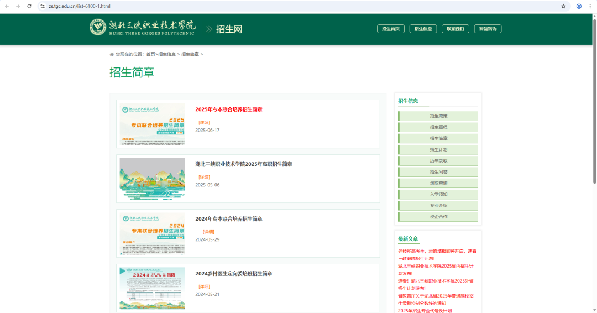Open the 招生首页 navigation menu item
597x313 pixels.
391,29
